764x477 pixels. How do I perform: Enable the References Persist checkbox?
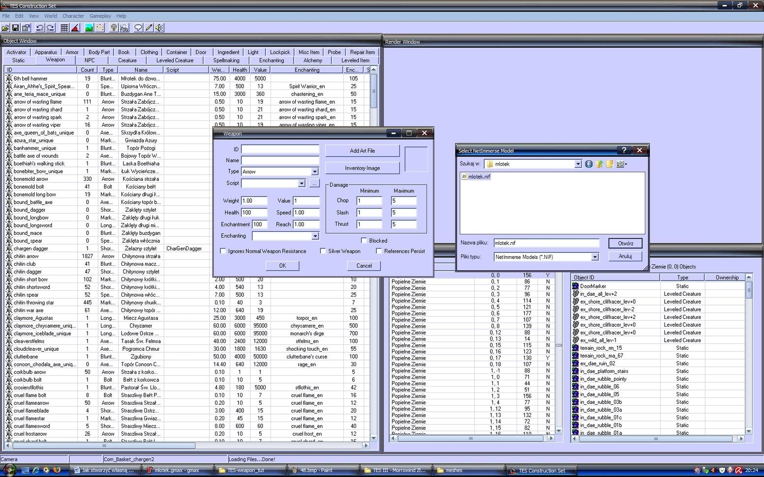(x=379, y=251)
